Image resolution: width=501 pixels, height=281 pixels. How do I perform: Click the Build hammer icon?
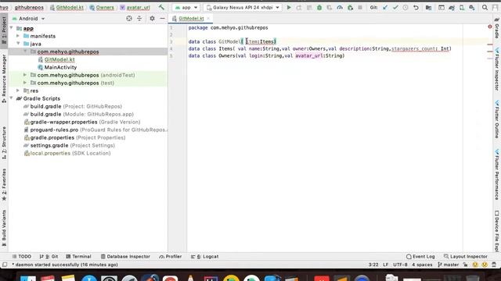point(161,7)
